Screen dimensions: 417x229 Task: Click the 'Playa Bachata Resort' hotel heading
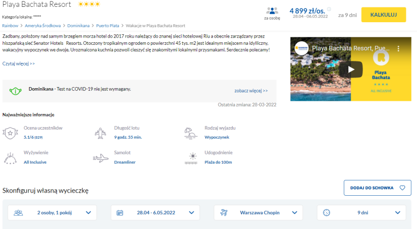37,4
